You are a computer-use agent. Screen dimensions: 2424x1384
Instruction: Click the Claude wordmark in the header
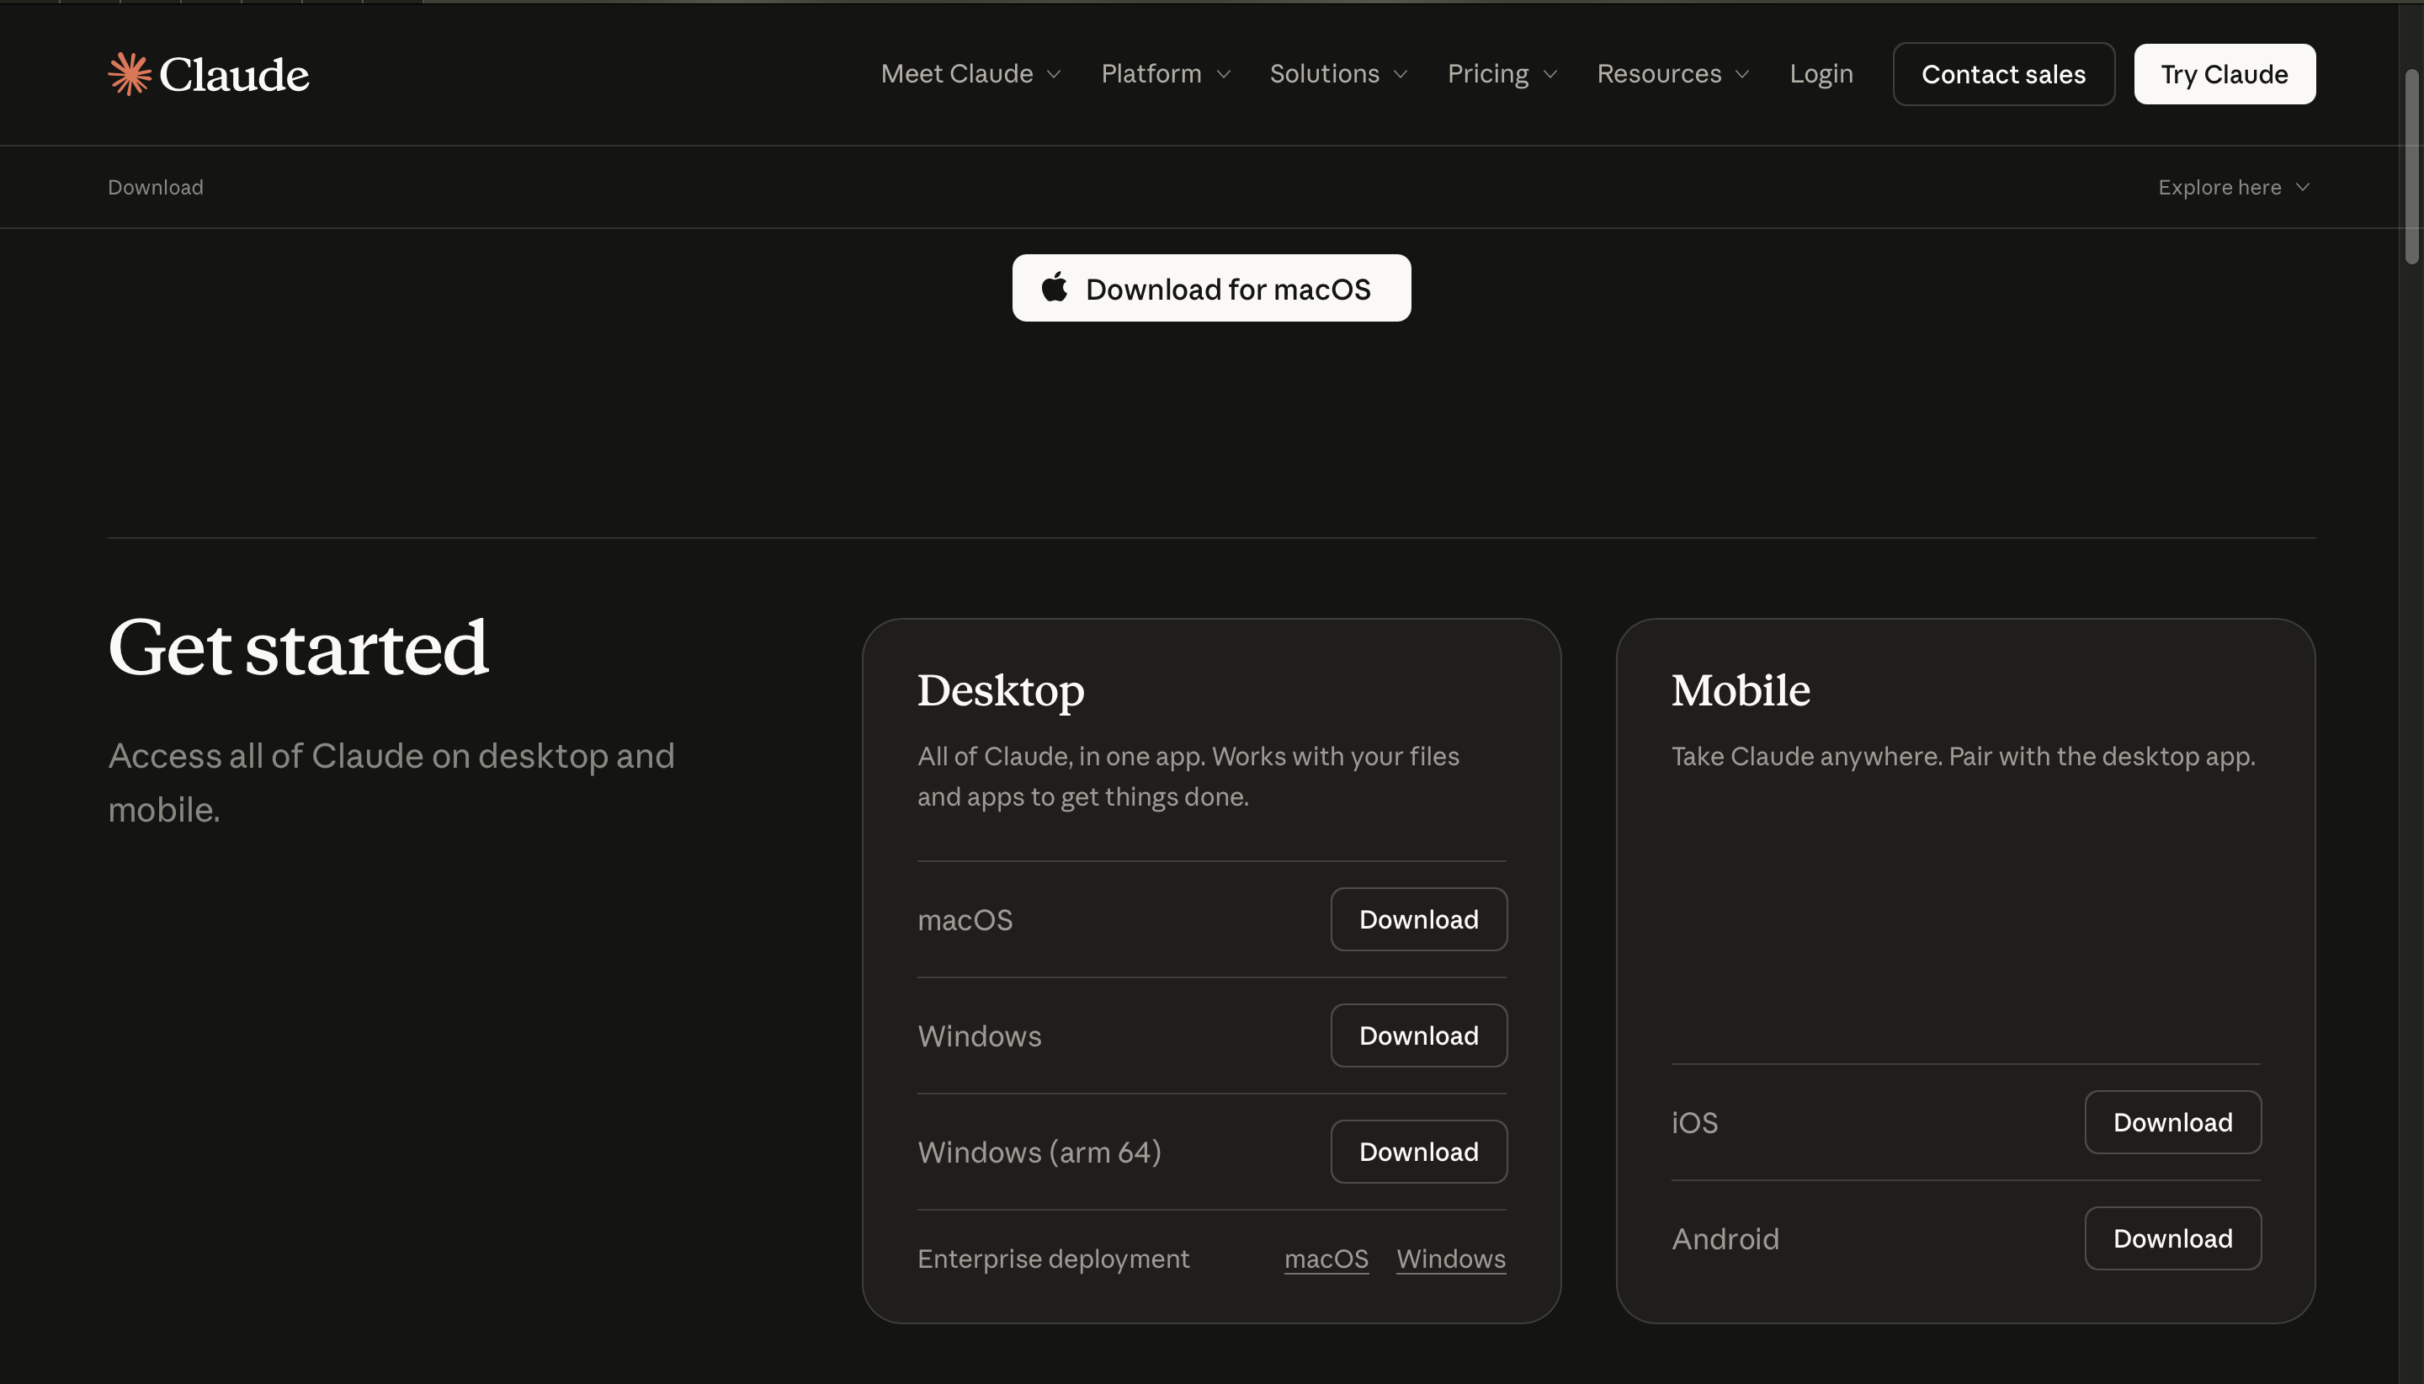point(234,74)
